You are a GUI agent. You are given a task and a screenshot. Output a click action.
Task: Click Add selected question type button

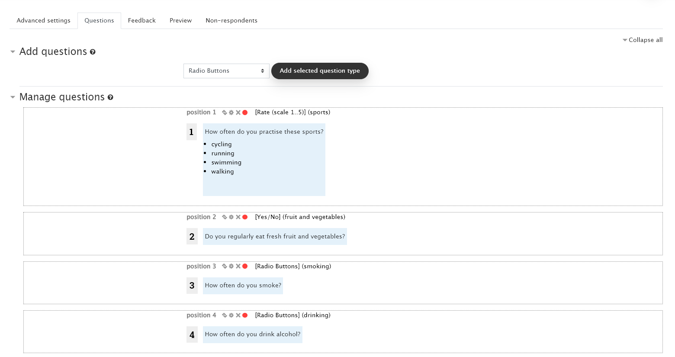click(320, 71)
